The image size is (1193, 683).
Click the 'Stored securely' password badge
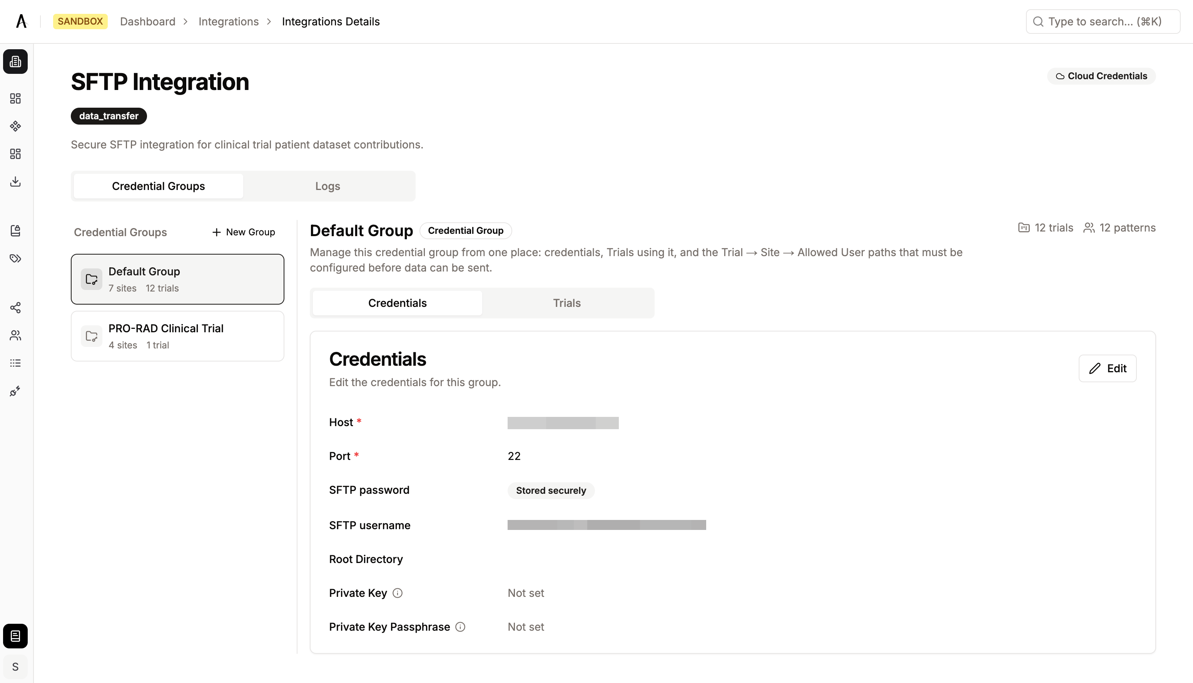[x=551, y=490]
